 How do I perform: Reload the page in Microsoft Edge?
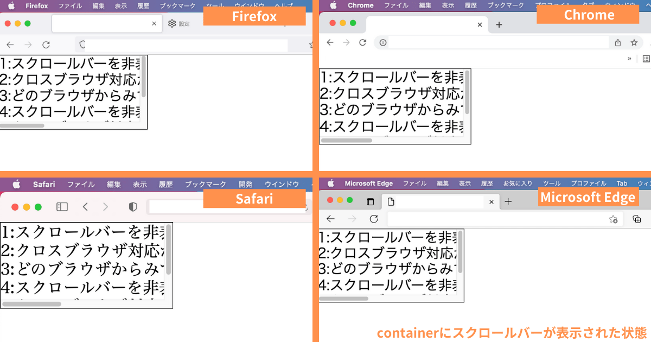tap(375, 219)
